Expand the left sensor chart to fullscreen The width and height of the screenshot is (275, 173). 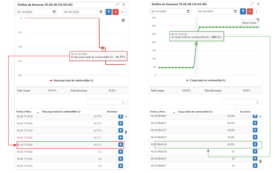click(x=117, y=5)
